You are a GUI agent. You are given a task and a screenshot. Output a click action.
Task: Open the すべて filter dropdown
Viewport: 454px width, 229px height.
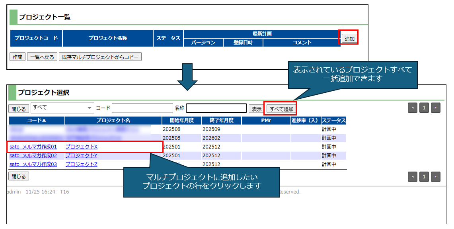[62, 108]
